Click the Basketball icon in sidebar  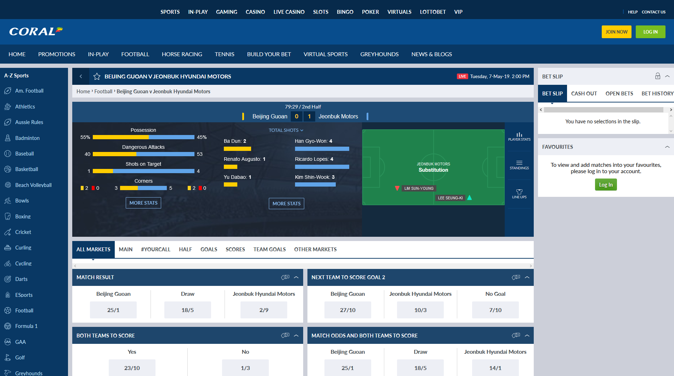coord(8,169)
